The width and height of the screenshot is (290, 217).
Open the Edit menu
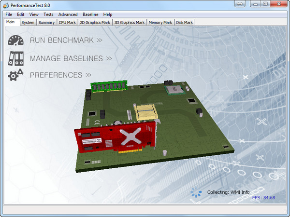[21, 14]
